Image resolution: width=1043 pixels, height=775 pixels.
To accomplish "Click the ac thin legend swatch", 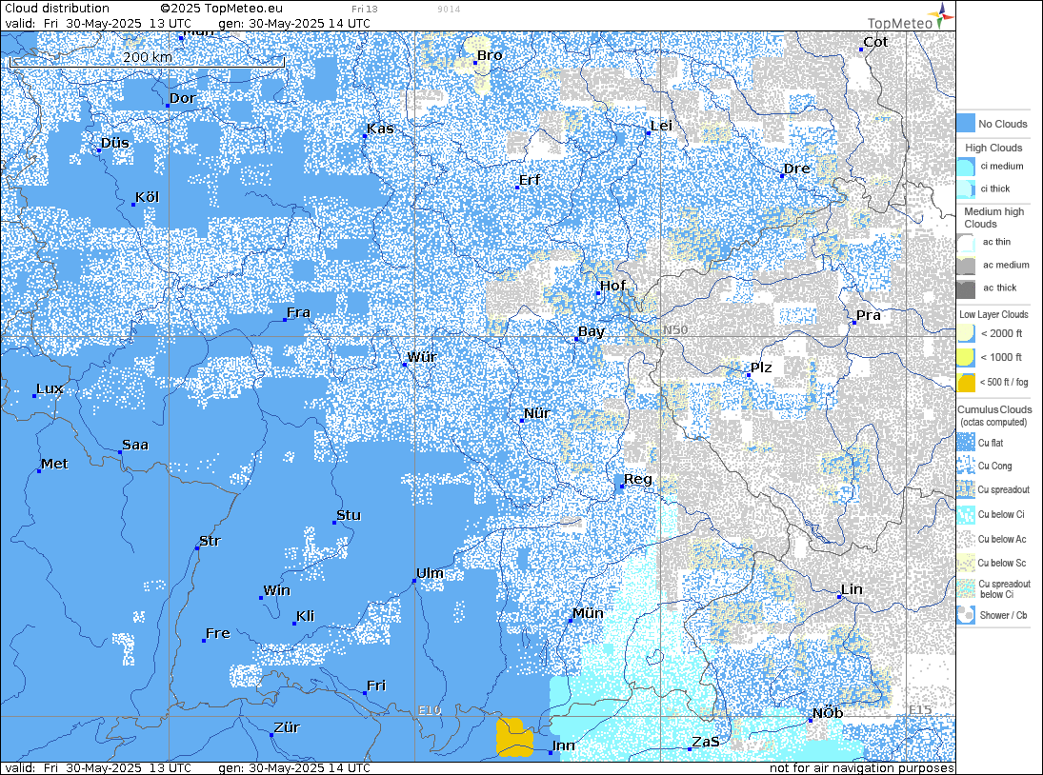I will tap(966, 242).
